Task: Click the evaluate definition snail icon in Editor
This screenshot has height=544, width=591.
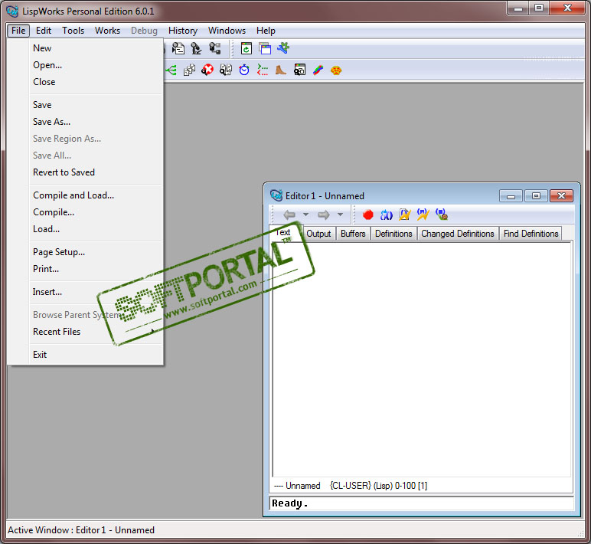Action: (x=442, y=215)
